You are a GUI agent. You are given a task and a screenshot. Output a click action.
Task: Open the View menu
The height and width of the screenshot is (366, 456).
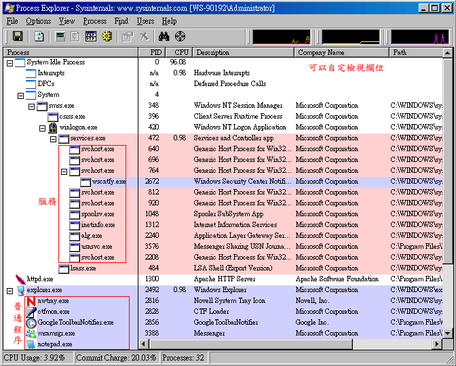[x=67, y=21]
